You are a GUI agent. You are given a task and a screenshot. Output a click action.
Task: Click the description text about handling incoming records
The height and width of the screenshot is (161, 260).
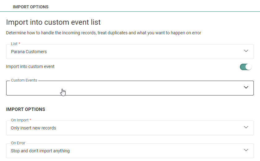tap(104, 33)
